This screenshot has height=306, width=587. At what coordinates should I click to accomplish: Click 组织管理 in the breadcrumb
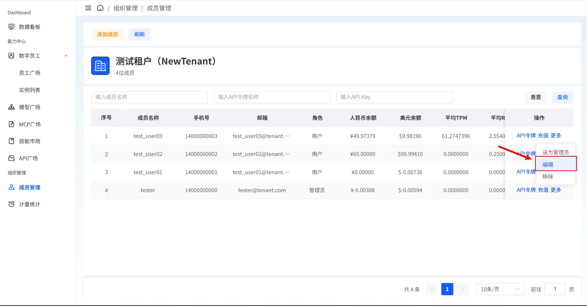[x=126, y=8]
